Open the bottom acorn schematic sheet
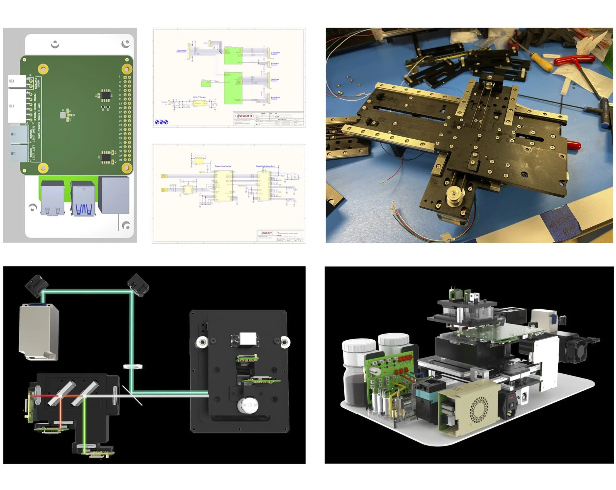 (228, 193)
